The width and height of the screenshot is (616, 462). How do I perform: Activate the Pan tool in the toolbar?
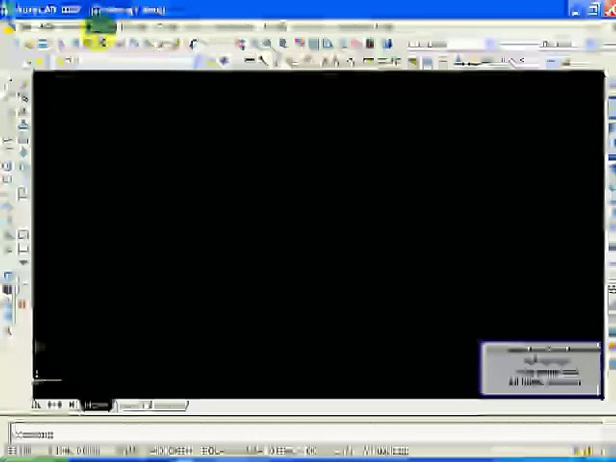click(x=241, y=44)
